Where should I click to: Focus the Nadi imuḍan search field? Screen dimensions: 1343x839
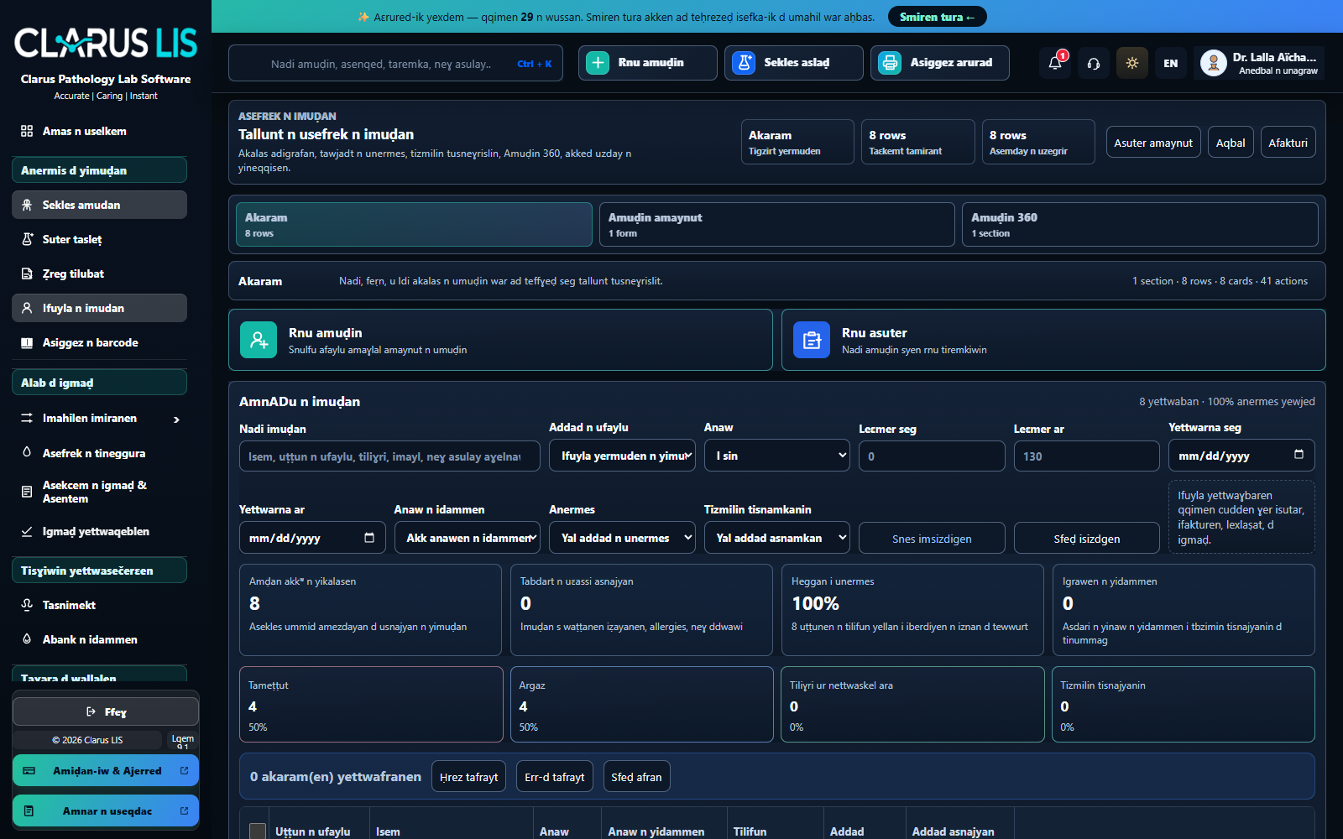click(389, 456)
